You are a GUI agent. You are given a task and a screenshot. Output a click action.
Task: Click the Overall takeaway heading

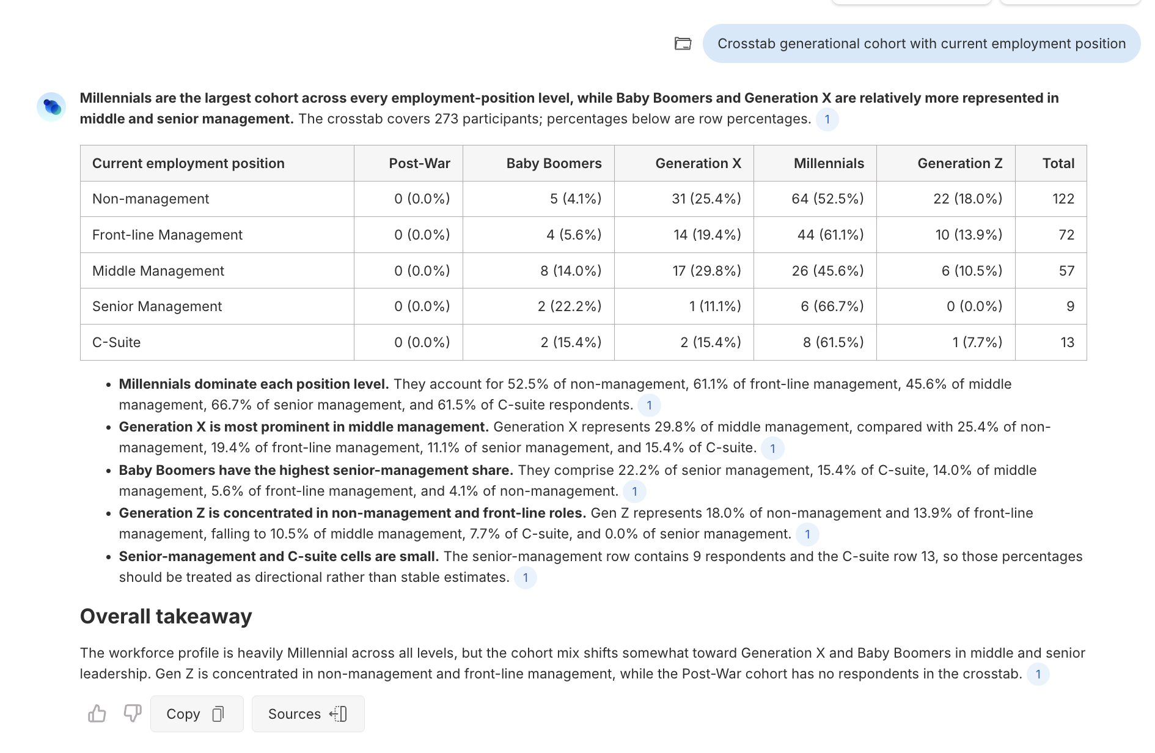[166, 617]
